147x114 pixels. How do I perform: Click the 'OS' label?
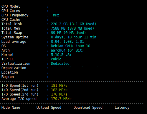coord(4,46)
